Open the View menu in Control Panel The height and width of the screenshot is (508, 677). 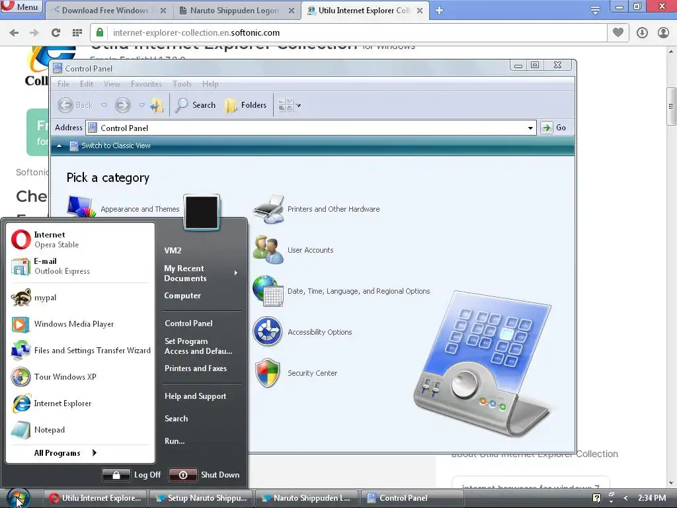[112, 84]
